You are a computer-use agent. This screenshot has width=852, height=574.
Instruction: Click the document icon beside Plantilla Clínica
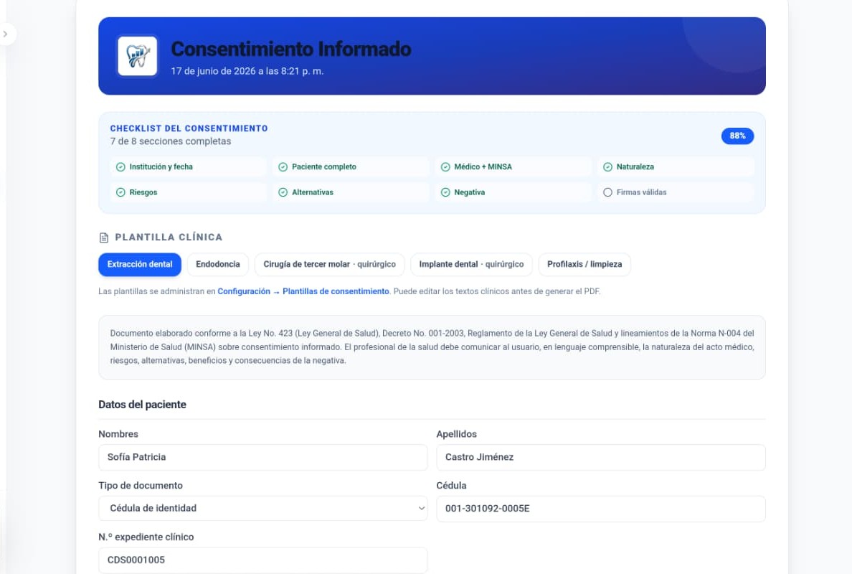104,237
